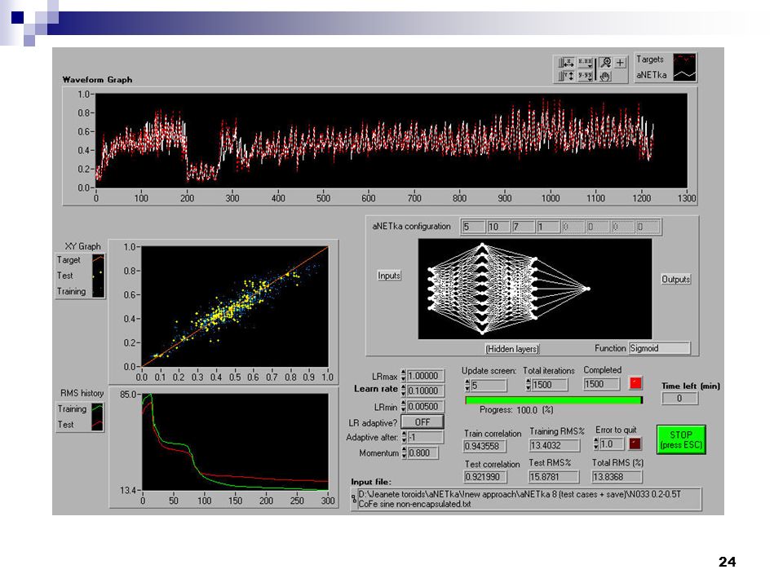Click the Targets plot legend swatch
Viewport: 783px width, 587px height.
[x=684, y=60]
